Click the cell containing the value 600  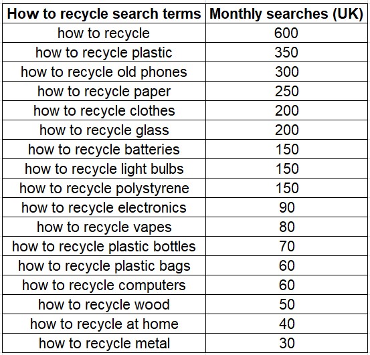(x=286, y=33)
